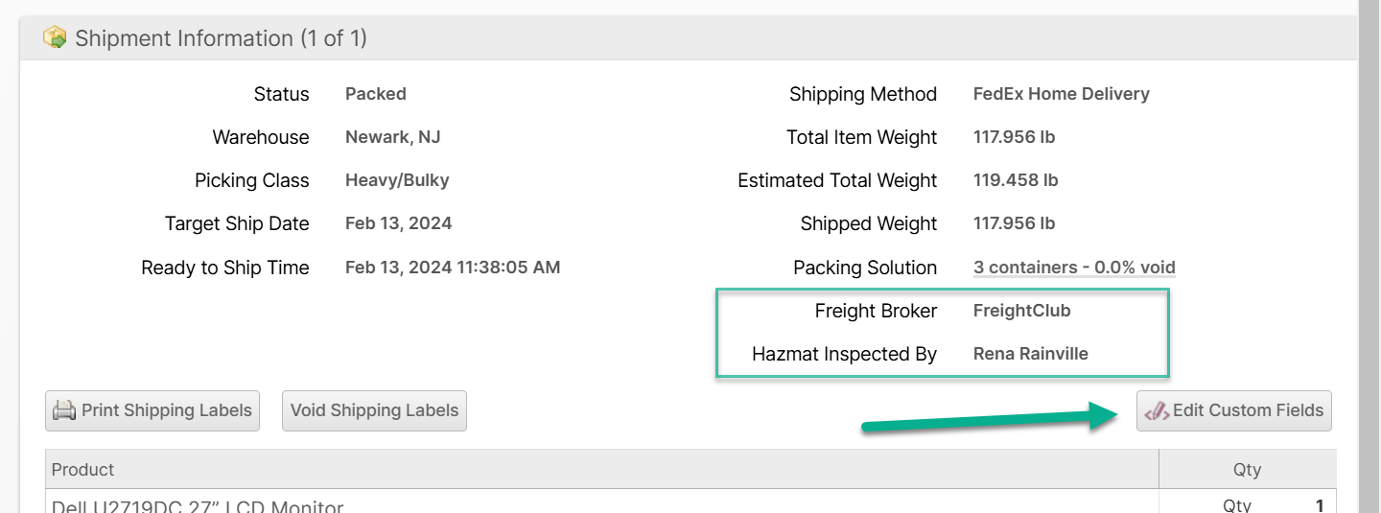
Task: Click the Product column header
Action: [82, 470]
